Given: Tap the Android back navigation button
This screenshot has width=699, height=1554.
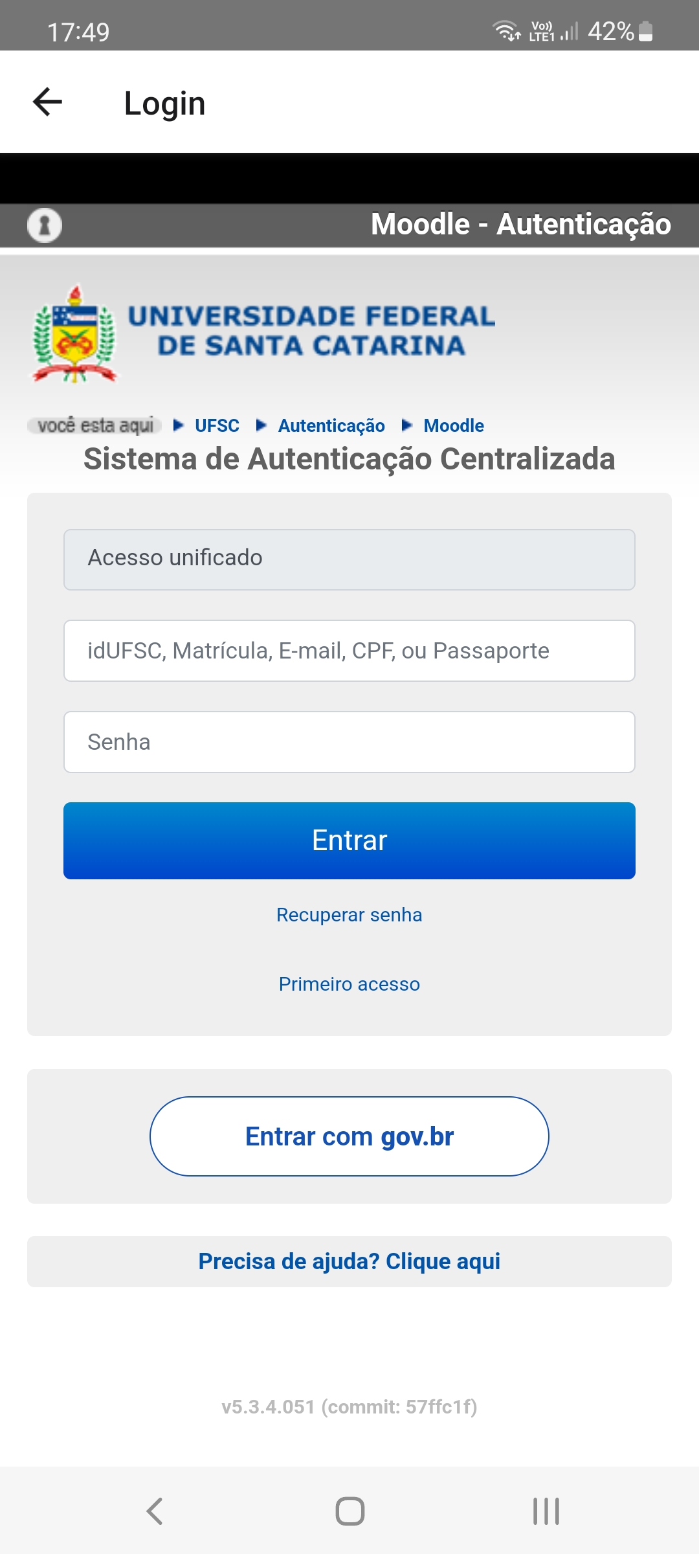Looking at the screenshot, I should coord(155,1511).
